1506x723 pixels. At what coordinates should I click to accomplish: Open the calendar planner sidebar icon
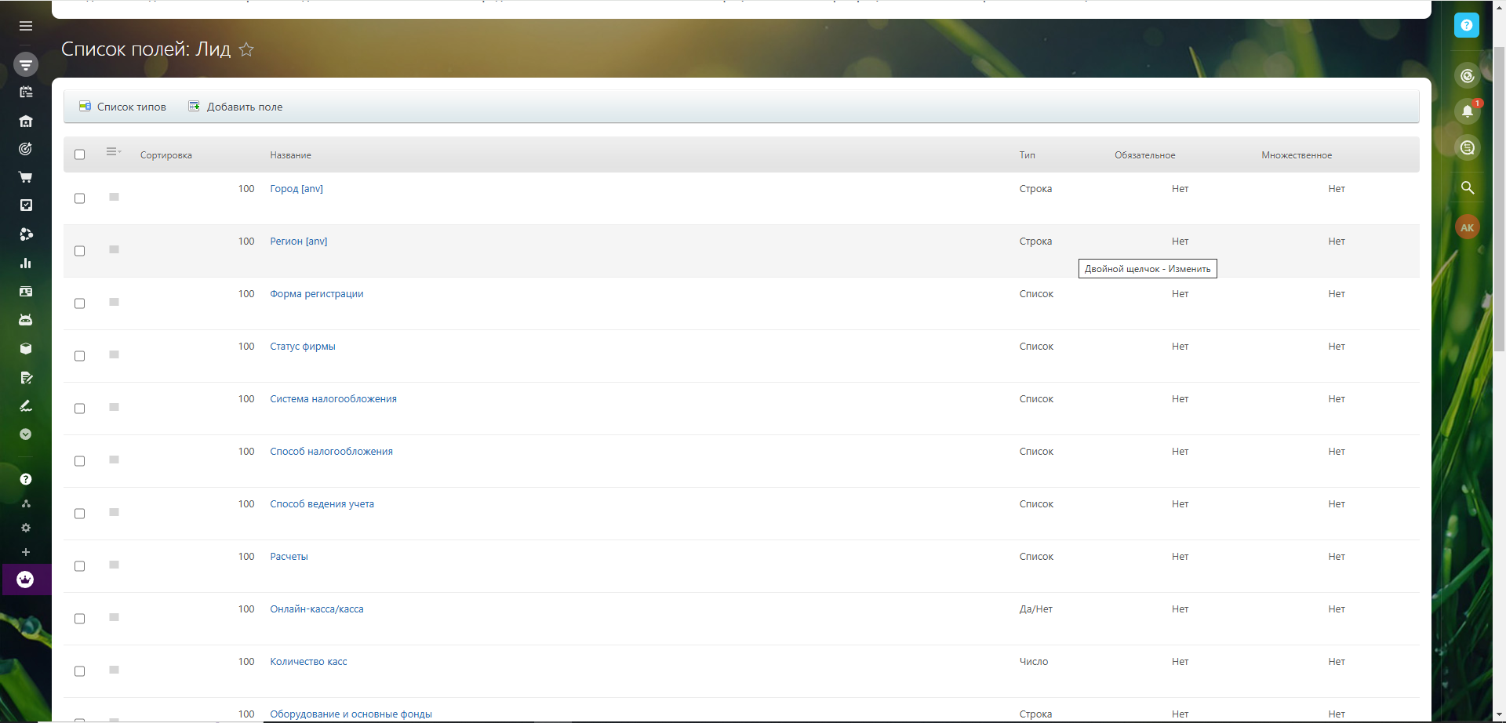[x=26, y=93]
